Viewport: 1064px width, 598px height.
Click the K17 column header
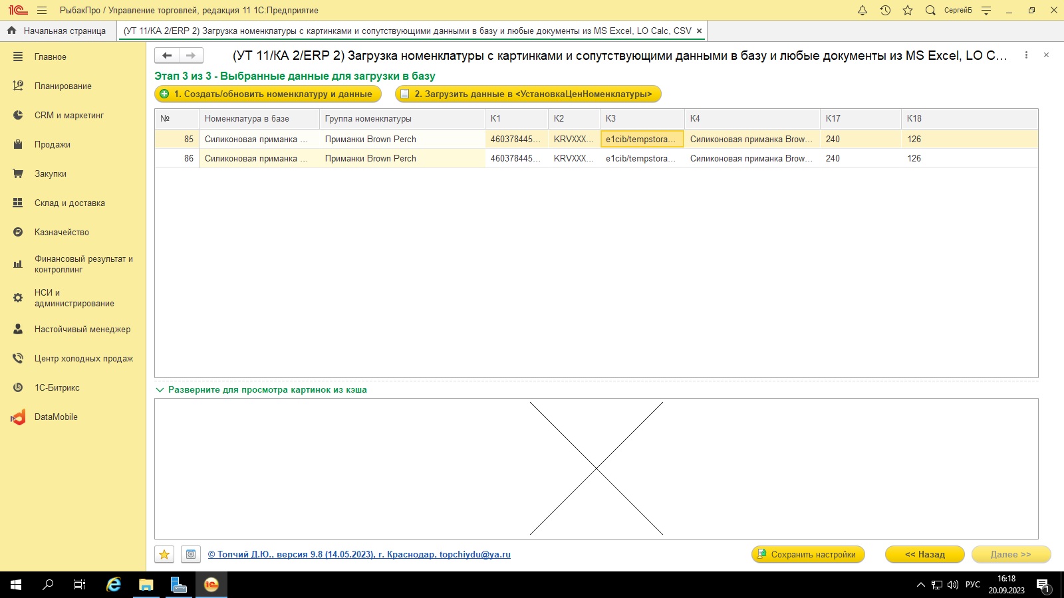[861, 119]
